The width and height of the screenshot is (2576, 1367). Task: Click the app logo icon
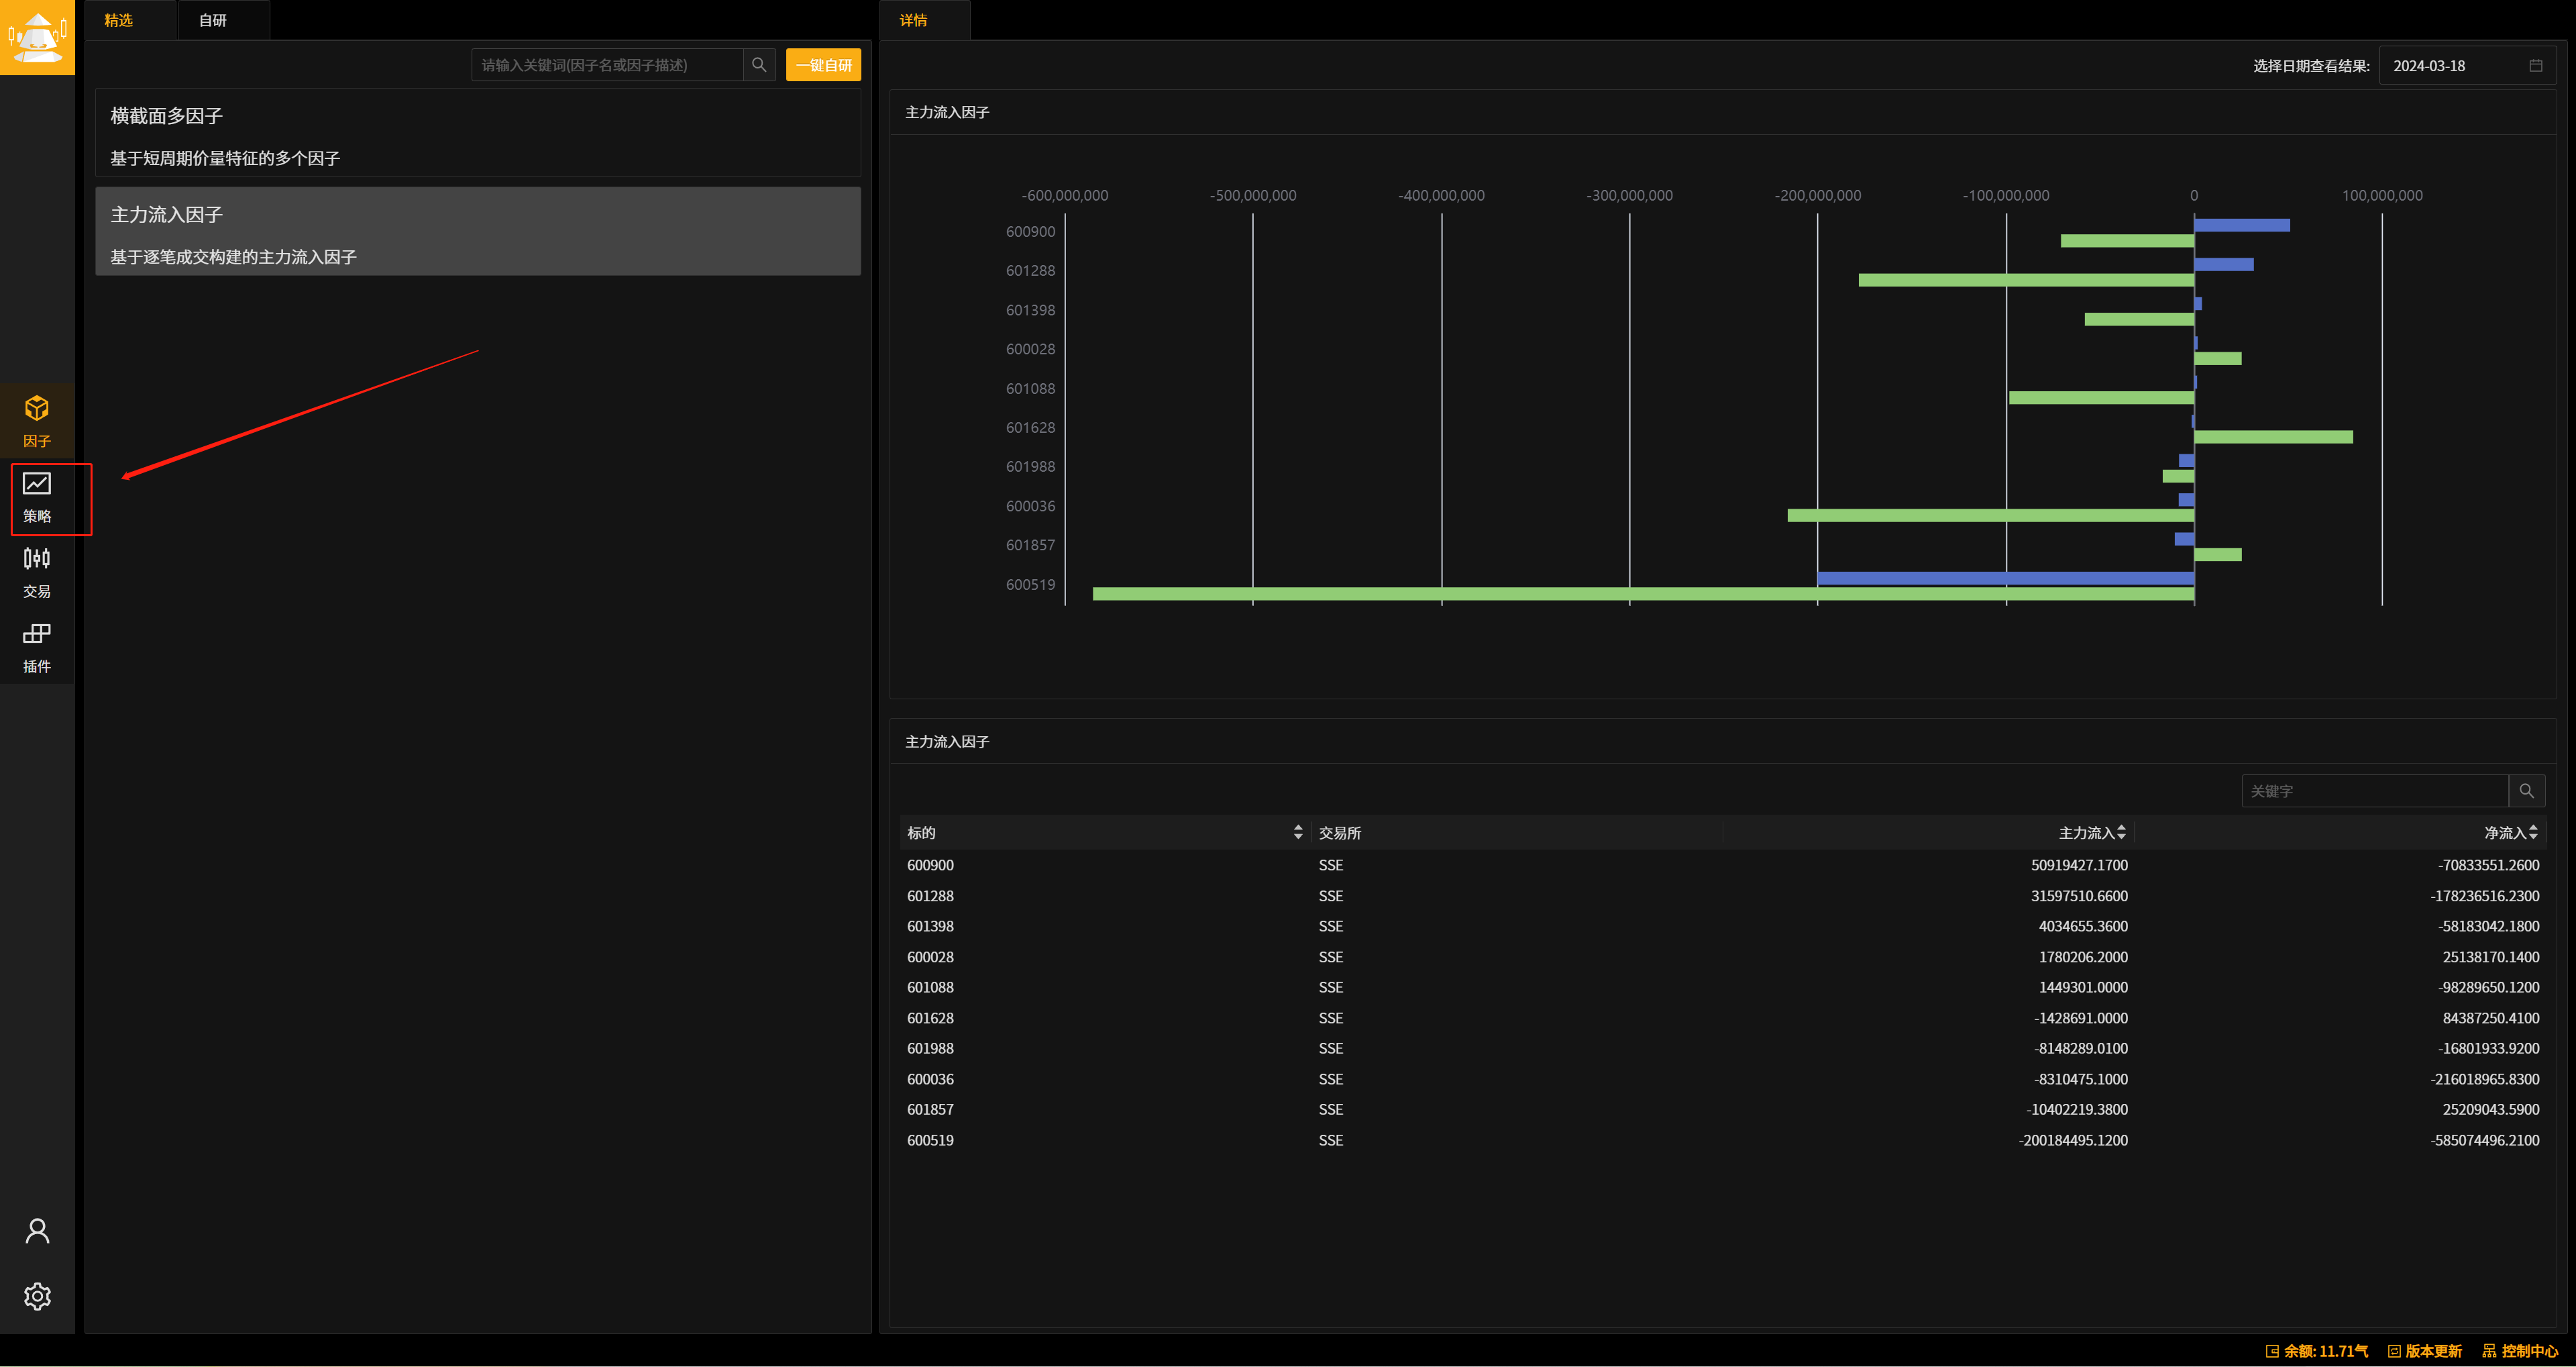click(x=37, y=37)
